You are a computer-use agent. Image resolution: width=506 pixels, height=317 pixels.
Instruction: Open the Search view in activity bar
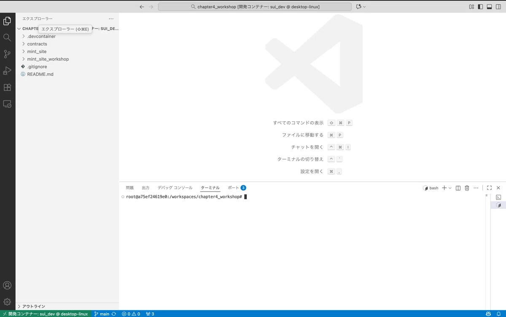click(7, 37)
